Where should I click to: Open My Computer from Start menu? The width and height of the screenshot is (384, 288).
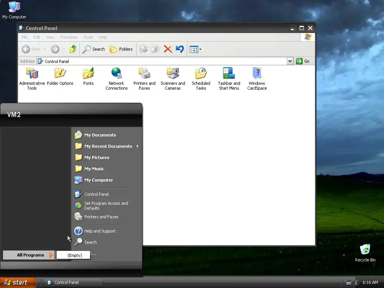(106, 180)
